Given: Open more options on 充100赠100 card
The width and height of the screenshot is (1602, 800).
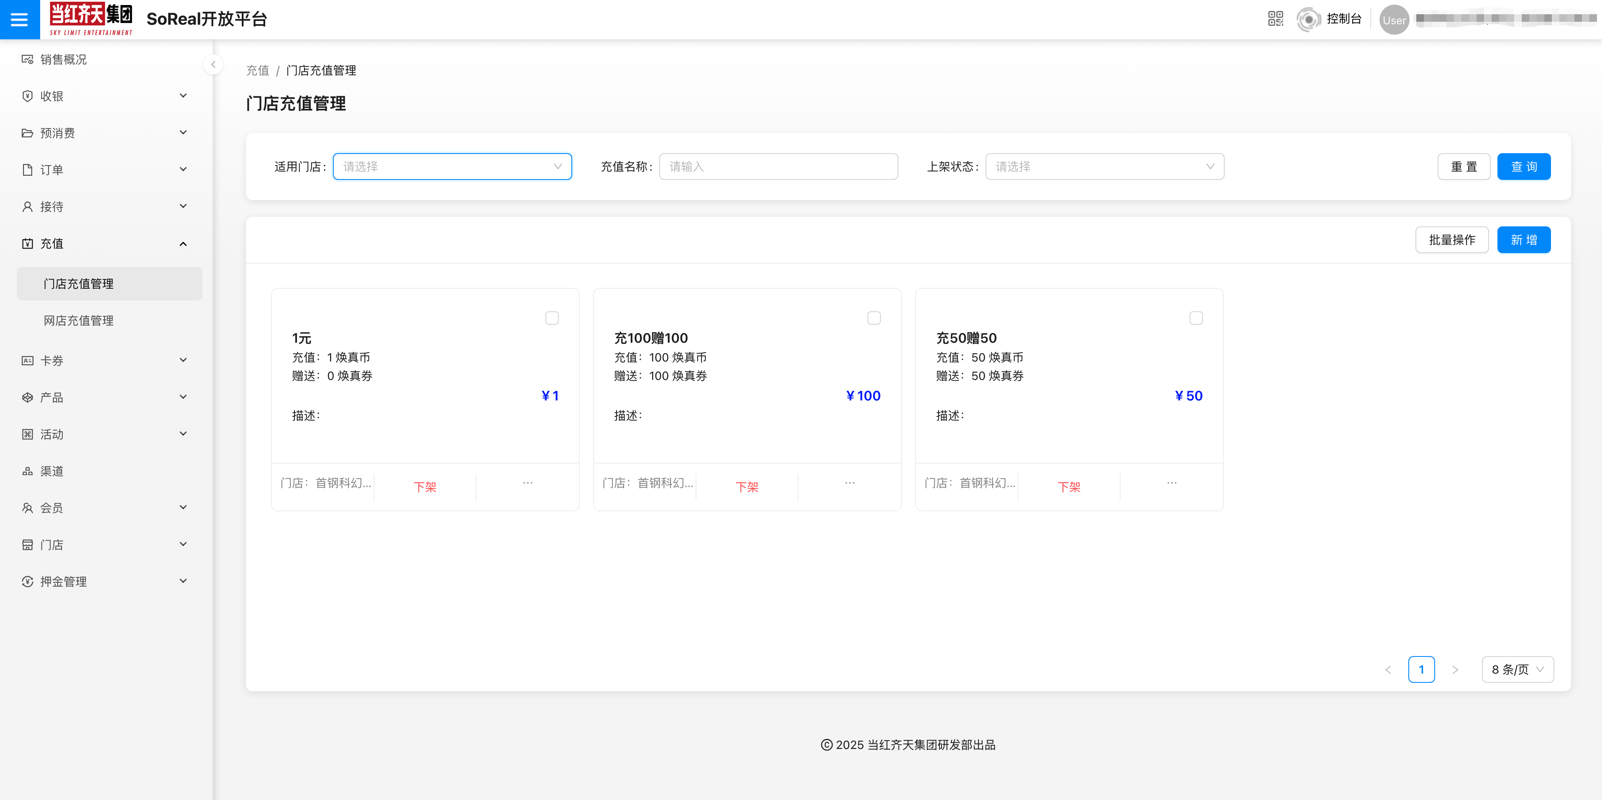Looking at the screenshot, I should (850, 483).
